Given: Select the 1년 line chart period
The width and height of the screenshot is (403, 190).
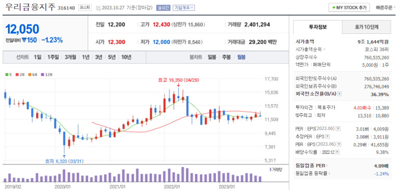Looking at the screenshot, I should [86, 57].
